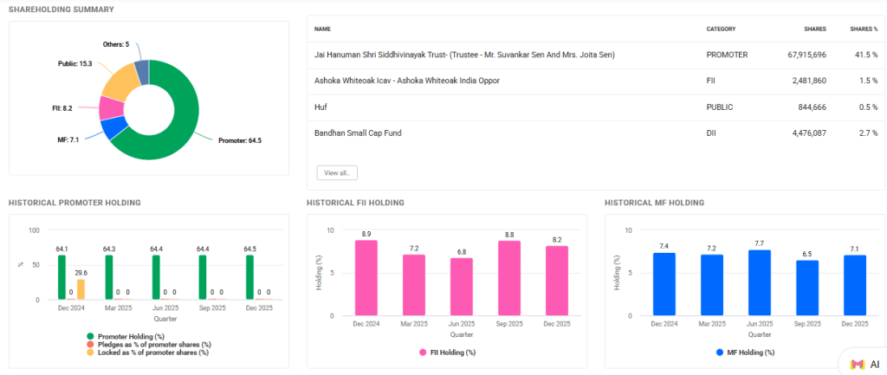Open the AI assistant icon
Viewport: 887px width, 375px height.
coord(863,364)
